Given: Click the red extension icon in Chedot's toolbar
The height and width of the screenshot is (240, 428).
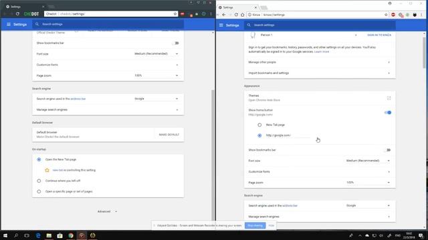Looking at the screenshot, I should coord(182,14).
